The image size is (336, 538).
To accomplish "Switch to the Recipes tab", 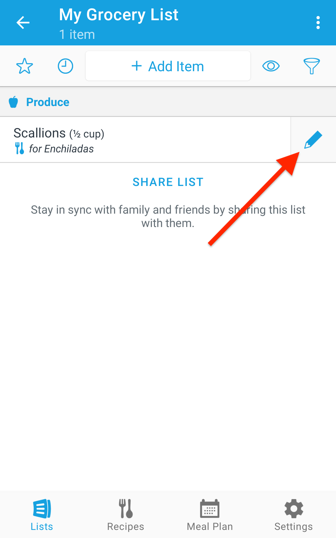I will click(x=126, y=515).
